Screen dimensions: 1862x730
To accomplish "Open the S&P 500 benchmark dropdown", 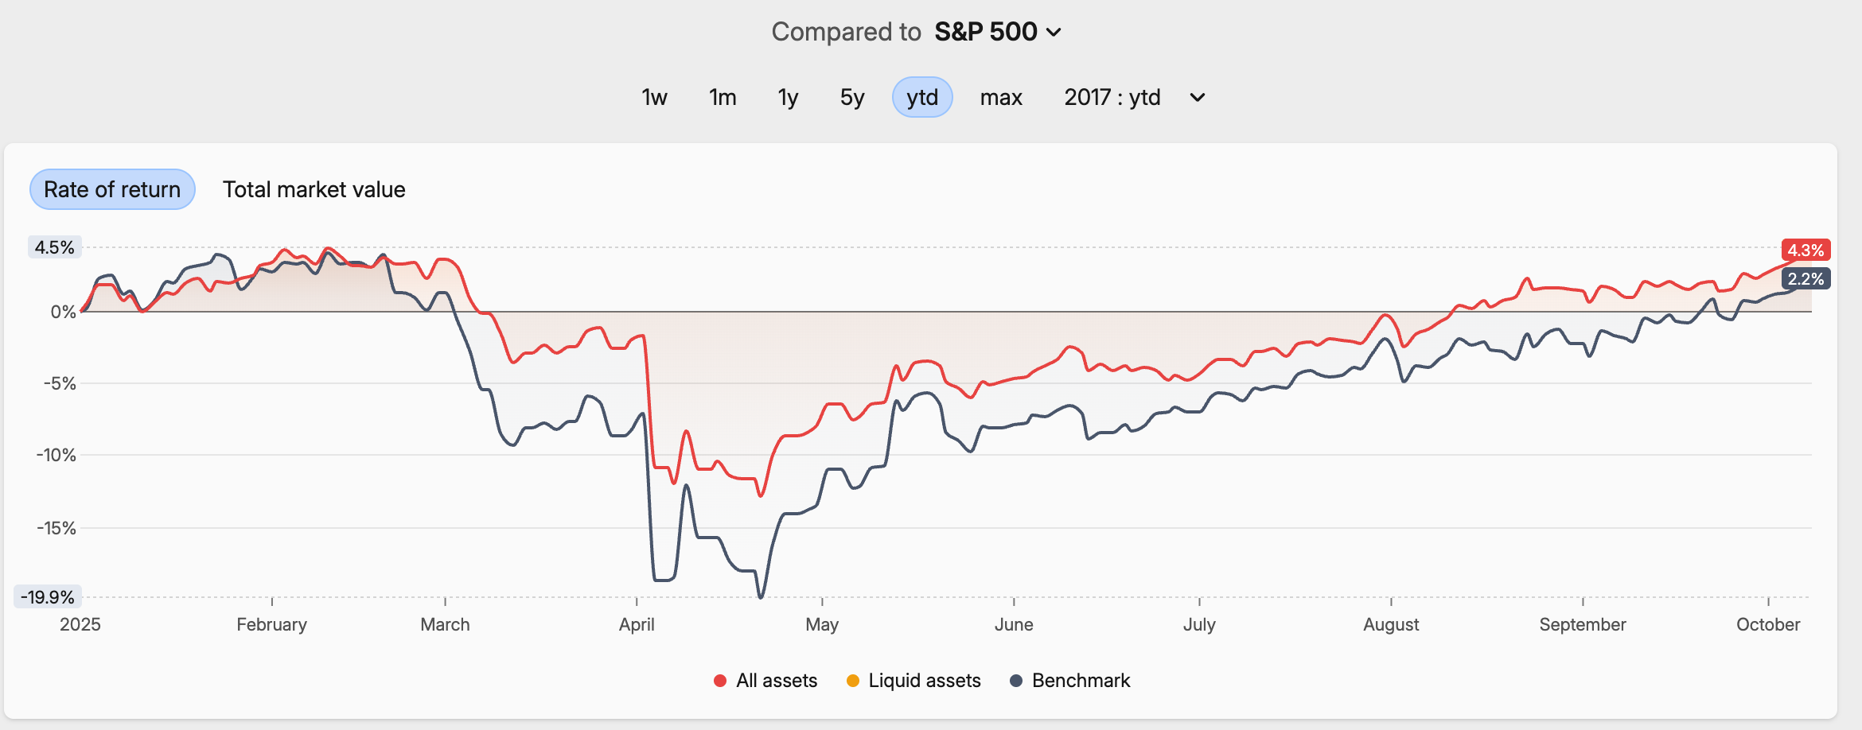I will (987, 32).
